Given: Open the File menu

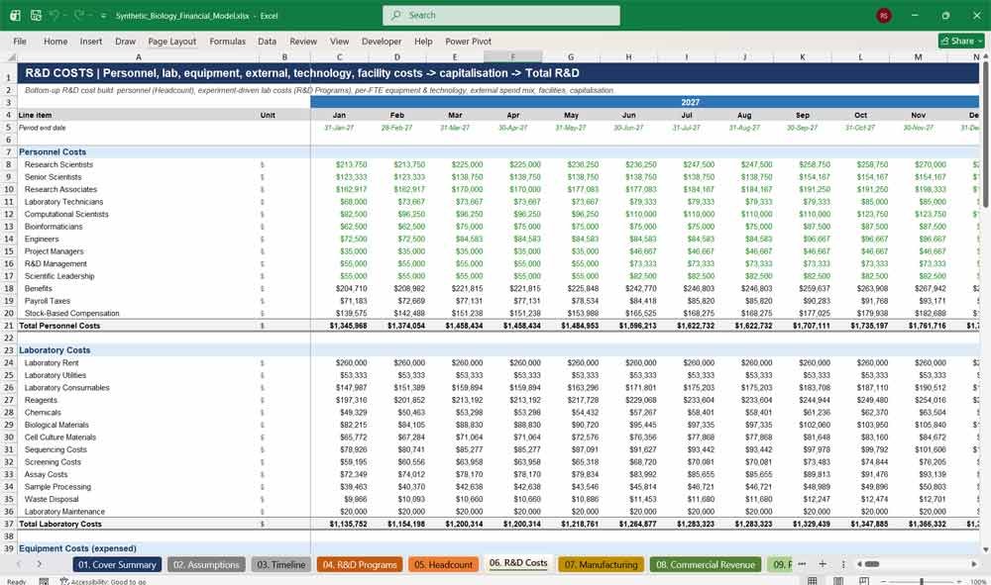Looking at the screenshot, I should pos(20,41).
